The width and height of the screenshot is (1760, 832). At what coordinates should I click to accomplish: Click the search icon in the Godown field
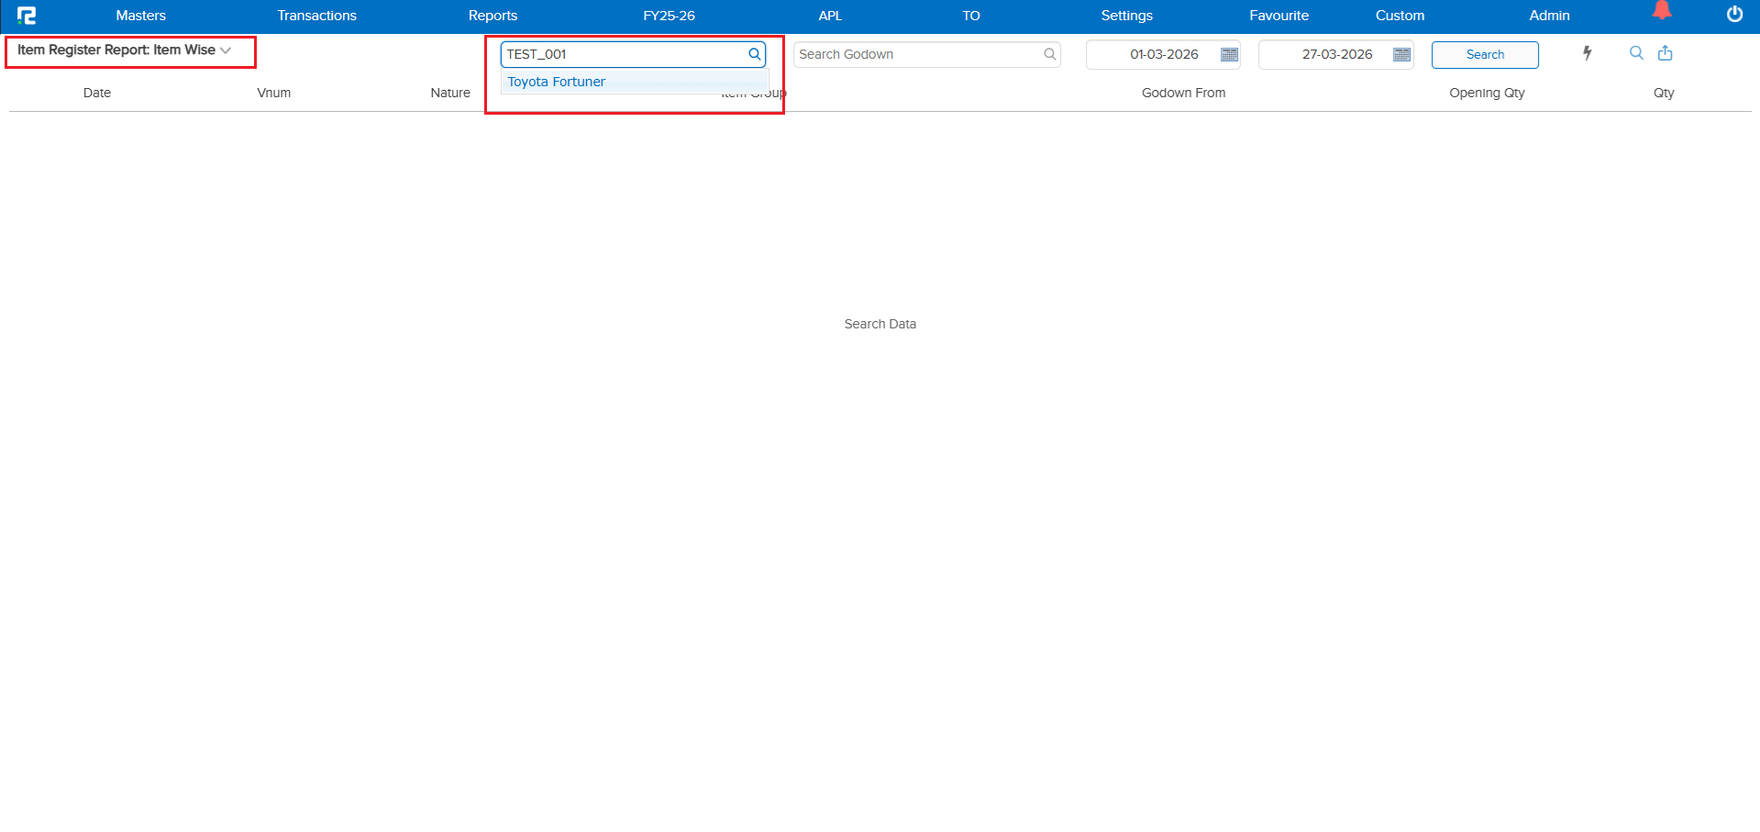click(1049, 54)
